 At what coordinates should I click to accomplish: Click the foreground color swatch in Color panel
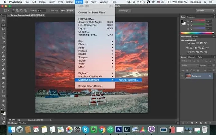point(182,21)
